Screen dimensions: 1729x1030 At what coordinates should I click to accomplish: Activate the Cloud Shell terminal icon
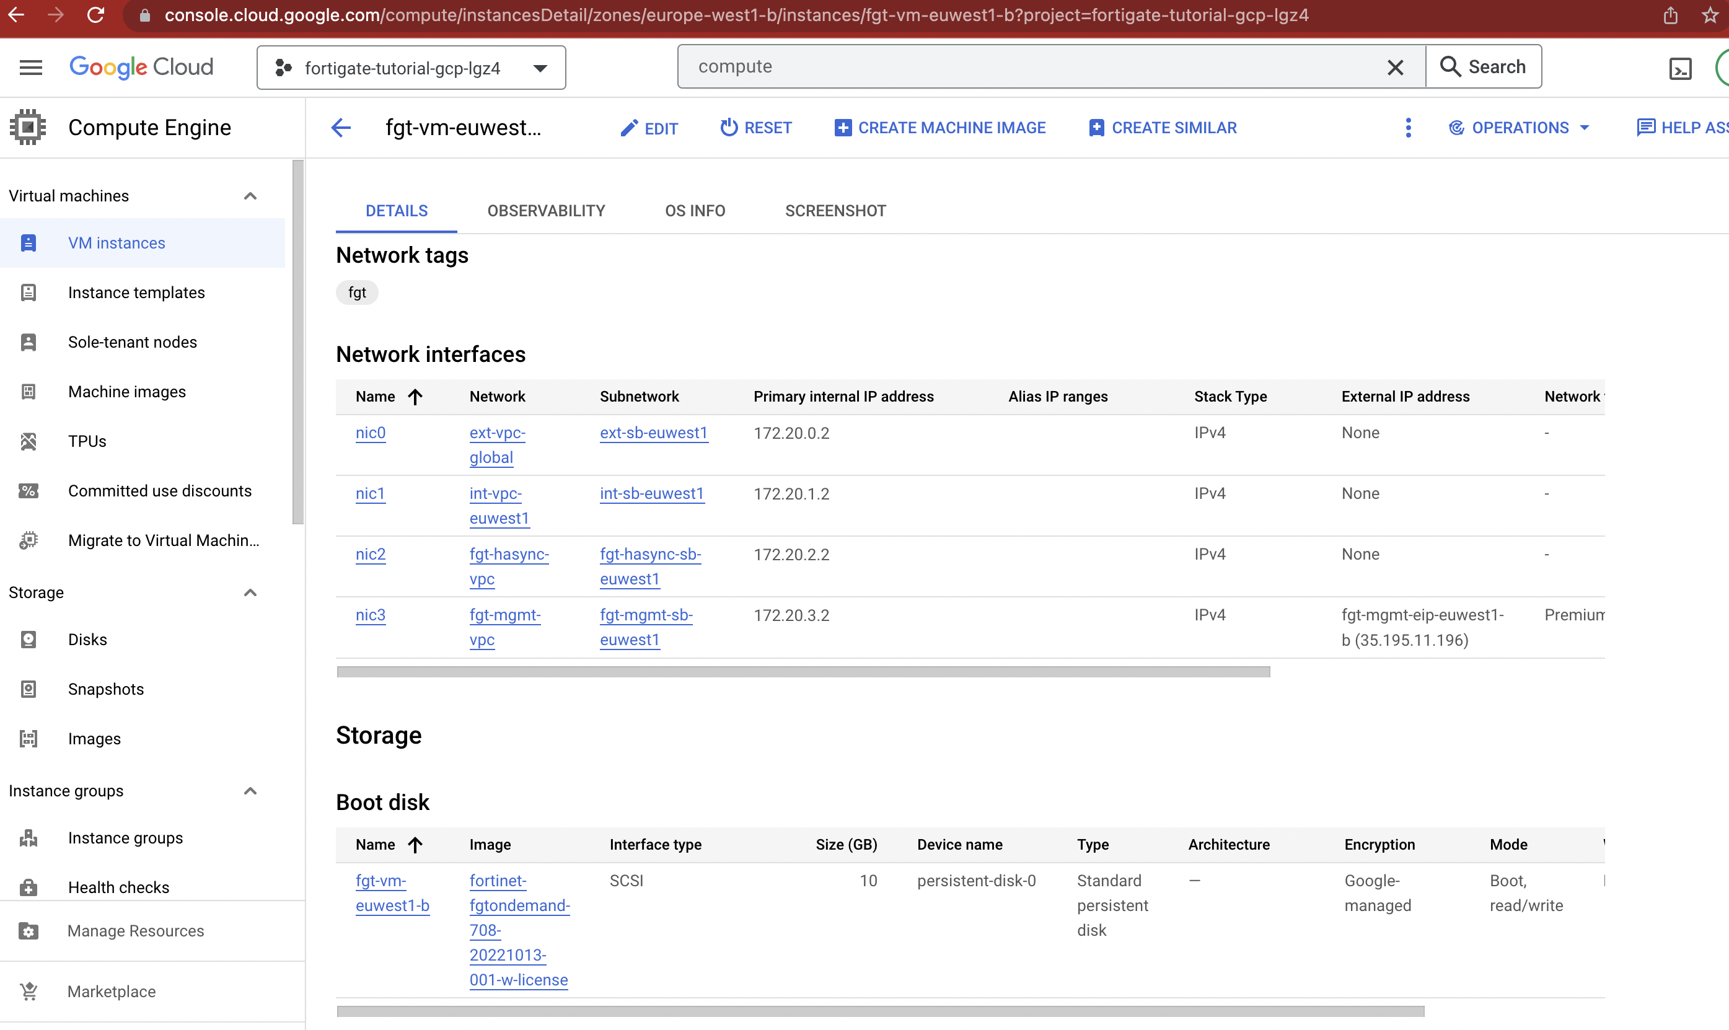pyautogui.click(x=1681, y=67)
